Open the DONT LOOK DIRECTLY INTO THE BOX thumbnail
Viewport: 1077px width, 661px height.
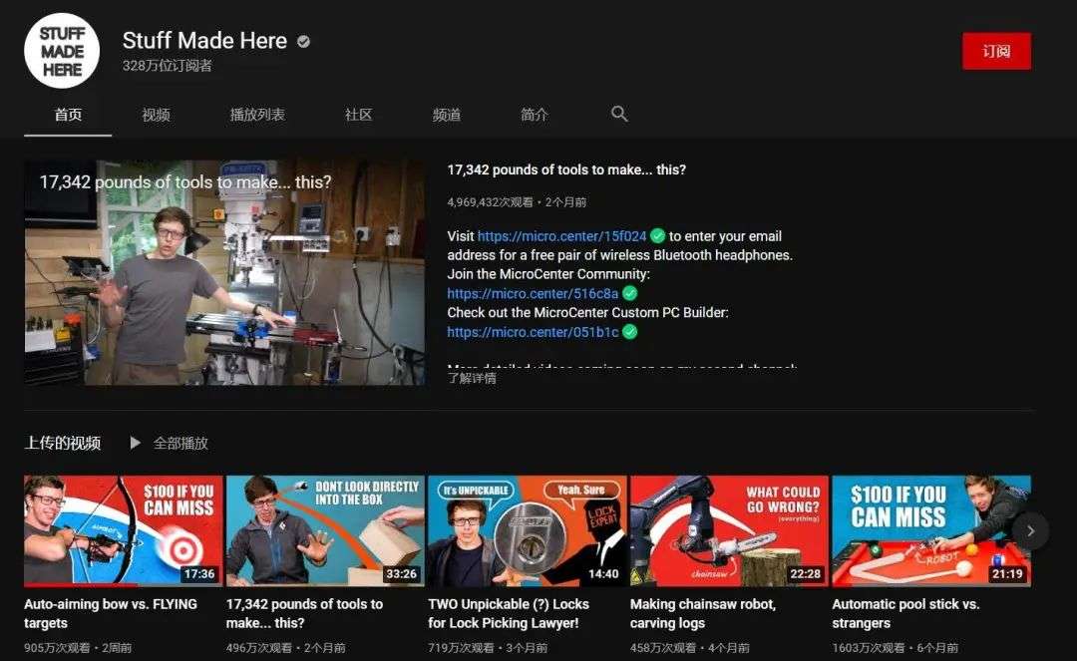click(x=325, y=530)
